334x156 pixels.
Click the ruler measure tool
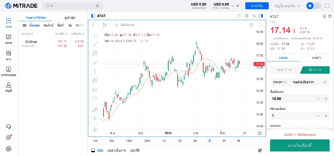tap(95, 110)
